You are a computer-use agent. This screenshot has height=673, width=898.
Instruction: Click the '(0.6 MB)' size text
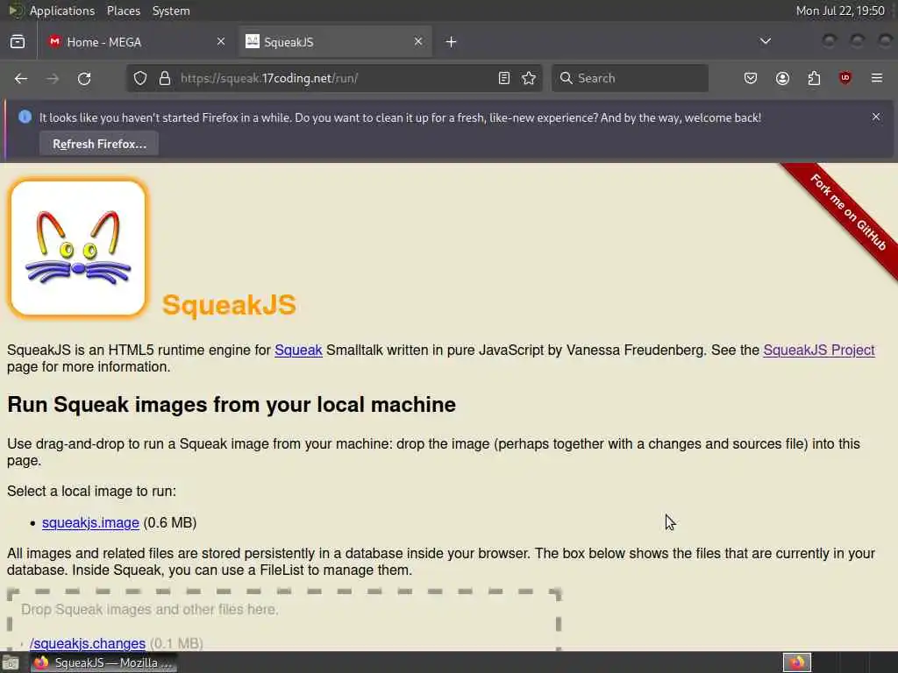point(170,523)
